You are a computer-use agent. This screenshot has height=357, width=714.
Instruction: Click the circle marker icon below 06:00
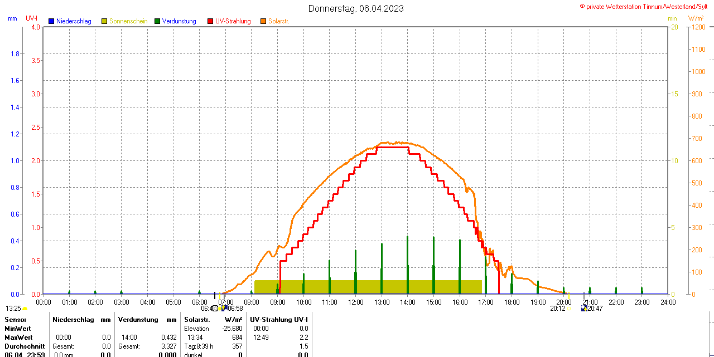coord(215,308)
